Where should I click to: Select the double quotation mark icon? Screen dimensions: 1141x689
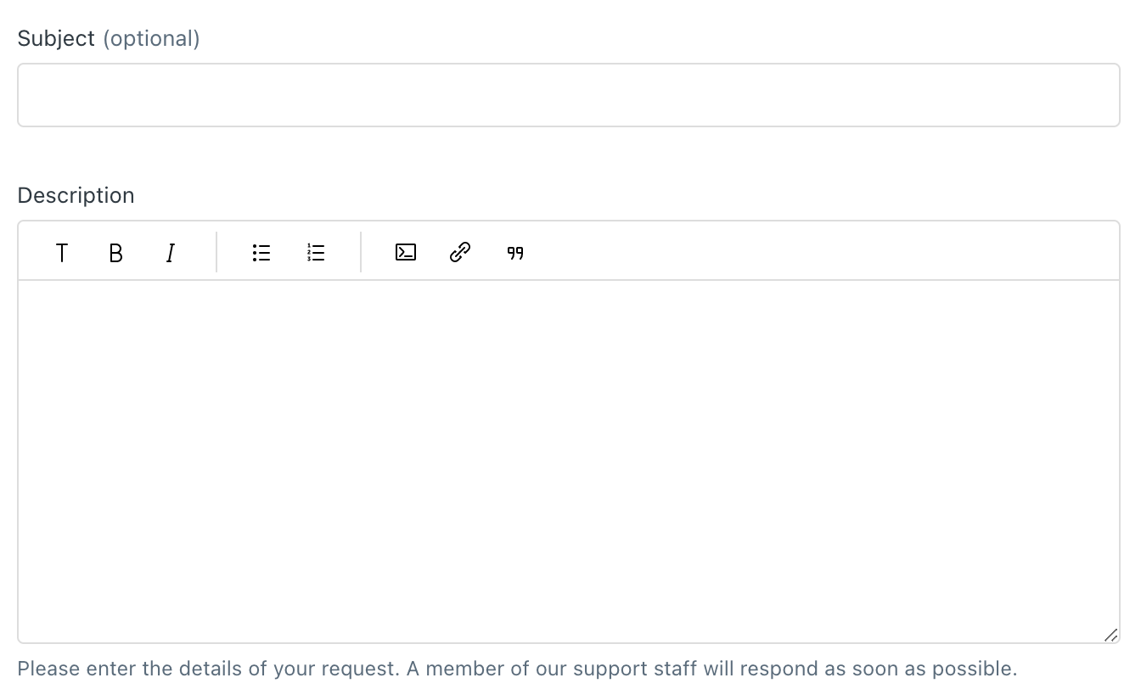(x=515, y=253)
